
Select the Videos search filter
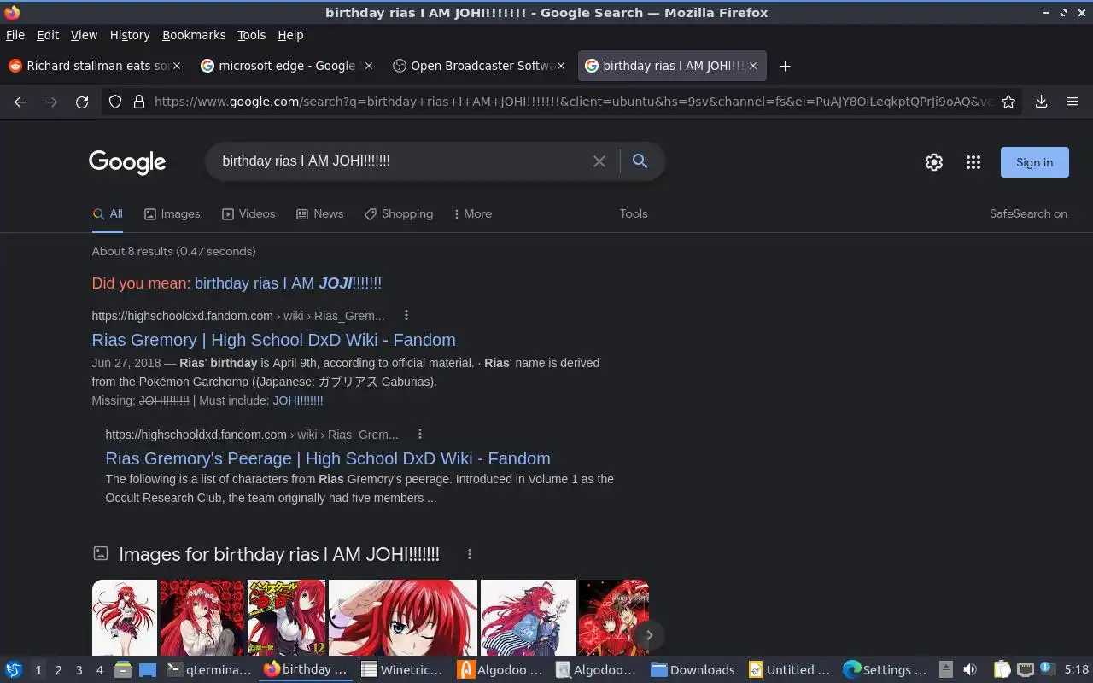[x=248, y=213]
